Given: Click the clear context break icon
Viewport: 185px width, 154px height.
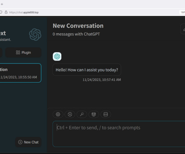Looking at the screenshot, I should click(106, 114).
